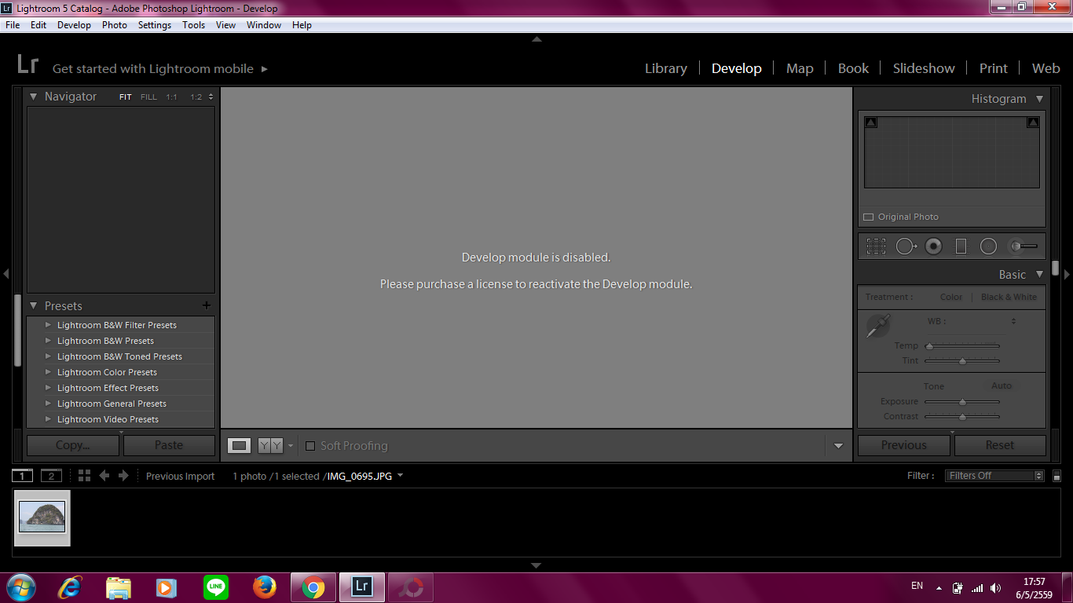Click the Temp slider

[x=962, y=345]
